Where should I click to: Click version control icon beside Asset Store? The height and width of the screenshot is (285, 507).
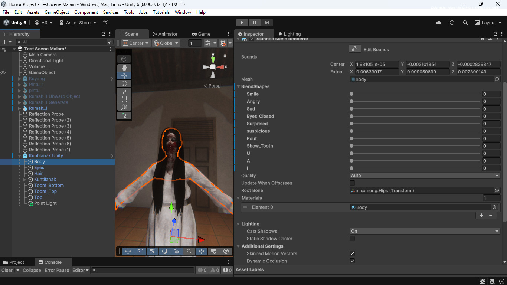pyautogui.click(x=106, y=23)
